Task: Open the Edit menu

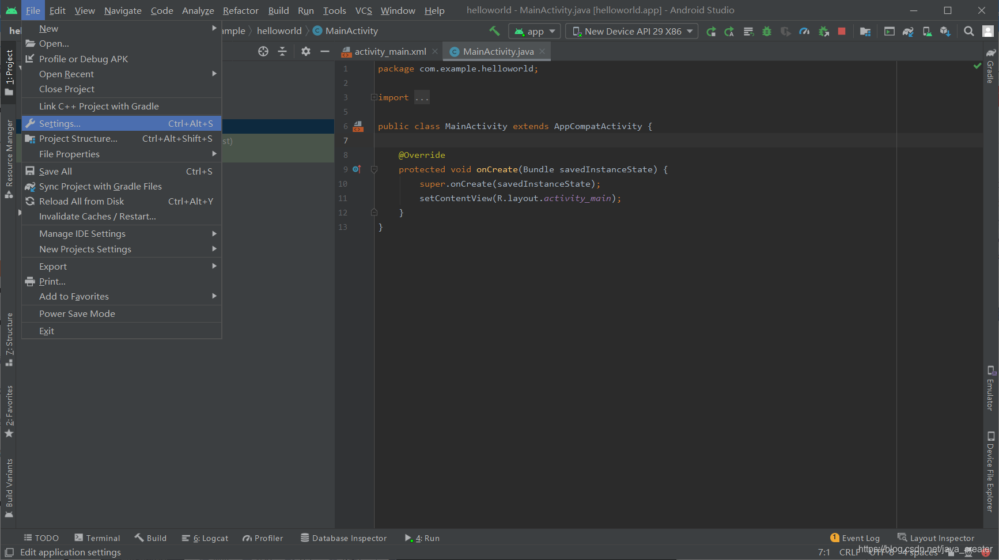Action: (x=57, y=10)
